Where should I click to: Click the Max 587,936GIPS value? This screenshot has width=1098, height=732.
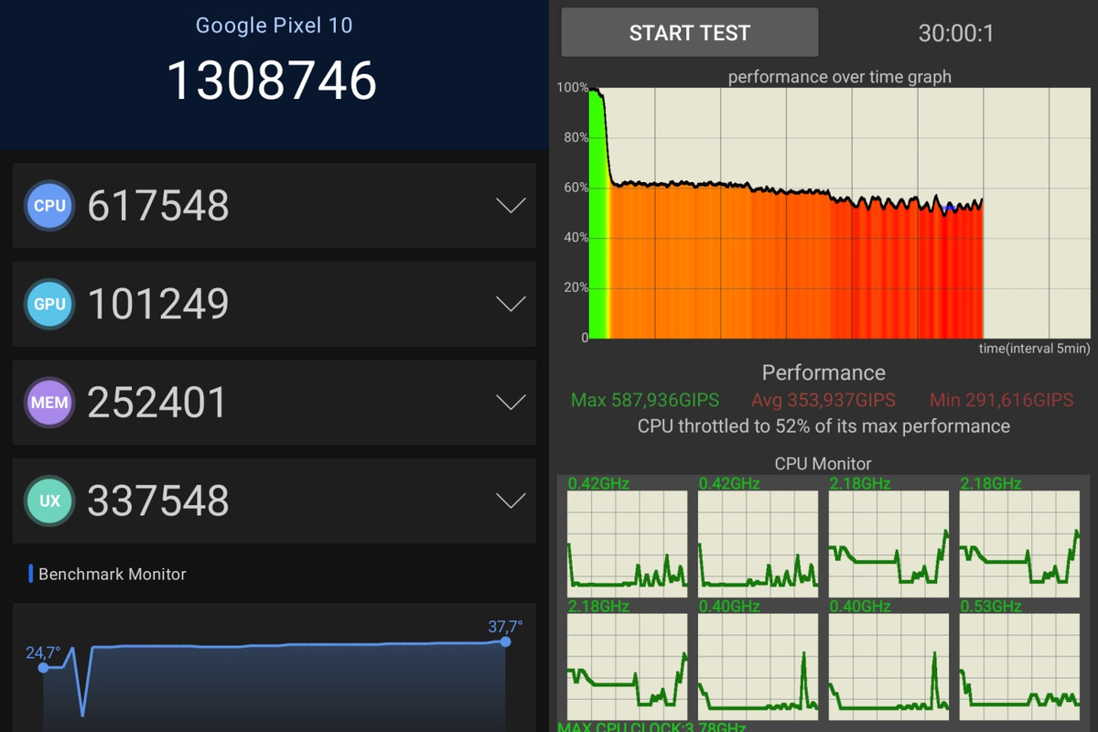(x=645, y=400)
